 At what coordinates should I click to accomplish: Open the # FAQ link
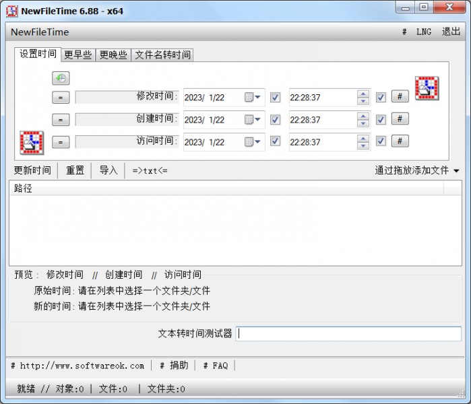[x=216, y=366]
